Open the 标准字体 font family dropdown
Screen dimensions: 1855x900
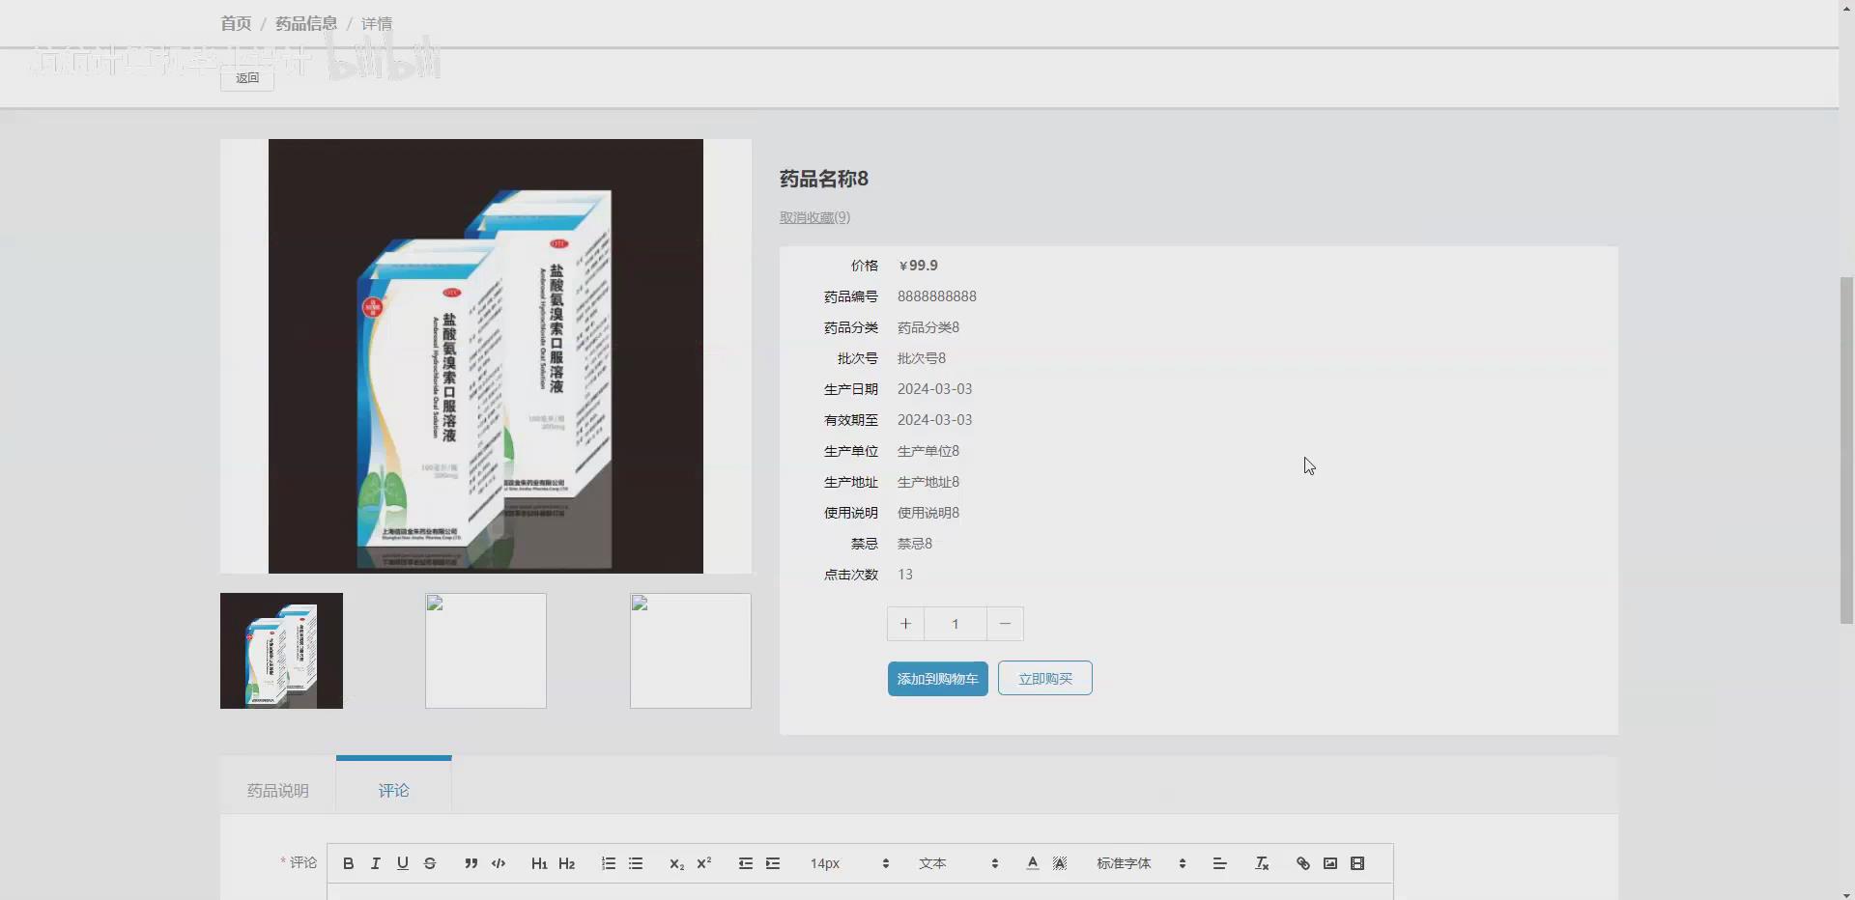pos(1141,863)
